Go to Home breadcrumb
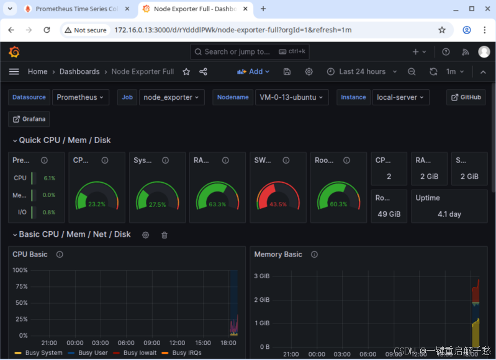The image size is (496, 360). click(x=38, y=72)
